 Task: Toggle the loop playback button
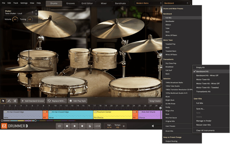point(59,126)
